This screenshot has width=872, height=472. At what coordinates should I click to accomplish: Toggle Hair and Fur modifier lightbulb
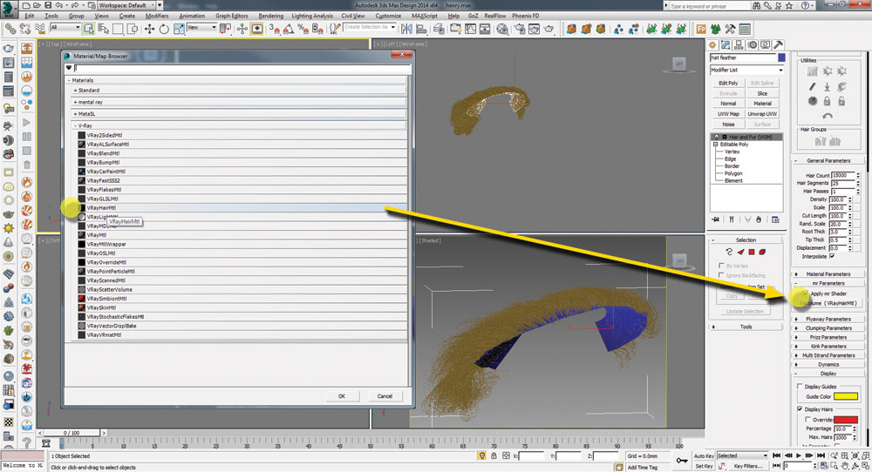click(716, 137)
